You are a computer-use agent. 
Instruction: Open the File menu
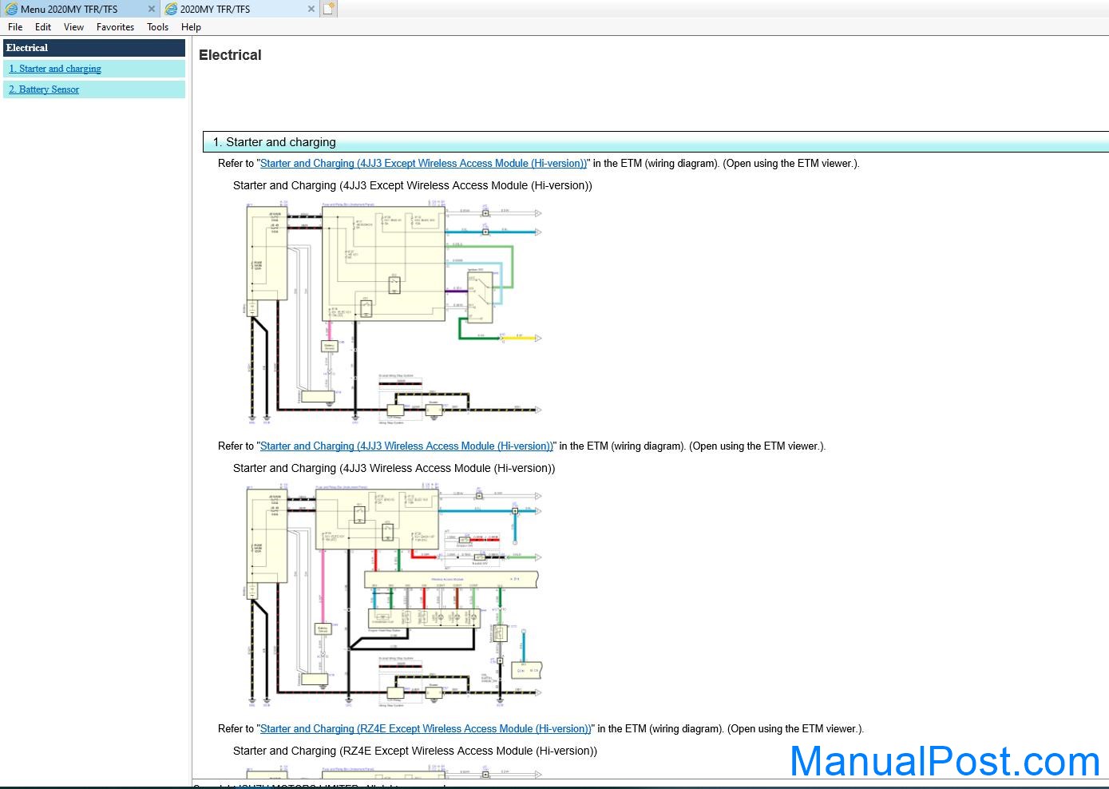point(15,27)
